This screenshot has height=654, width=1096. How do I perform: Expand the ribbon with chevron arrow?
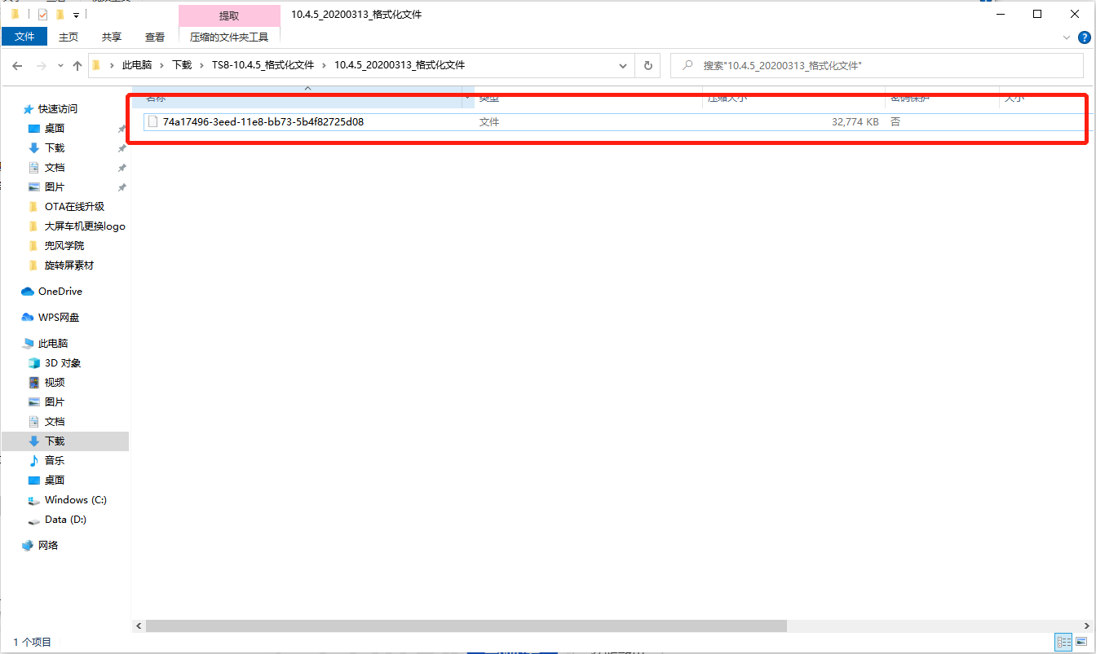pos(1067,37)
